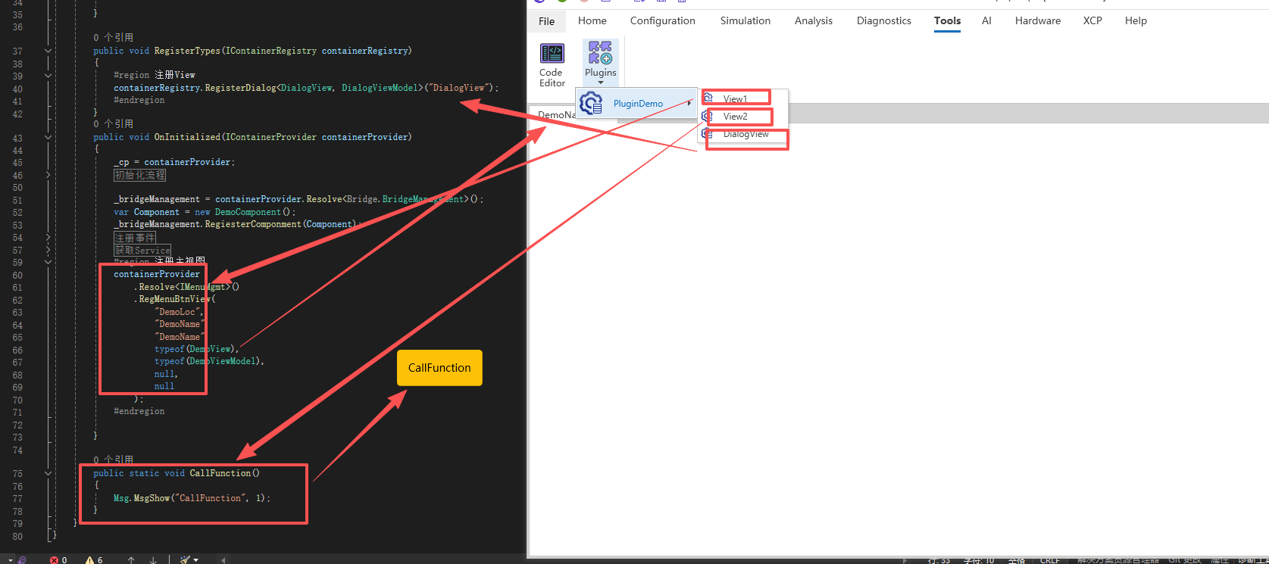Open the code cleanup dropdown arrow

click(x=196, y=560)
